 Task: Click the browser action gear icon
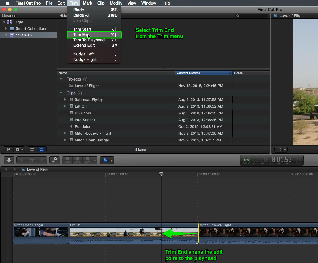click(x=18, y=150)
